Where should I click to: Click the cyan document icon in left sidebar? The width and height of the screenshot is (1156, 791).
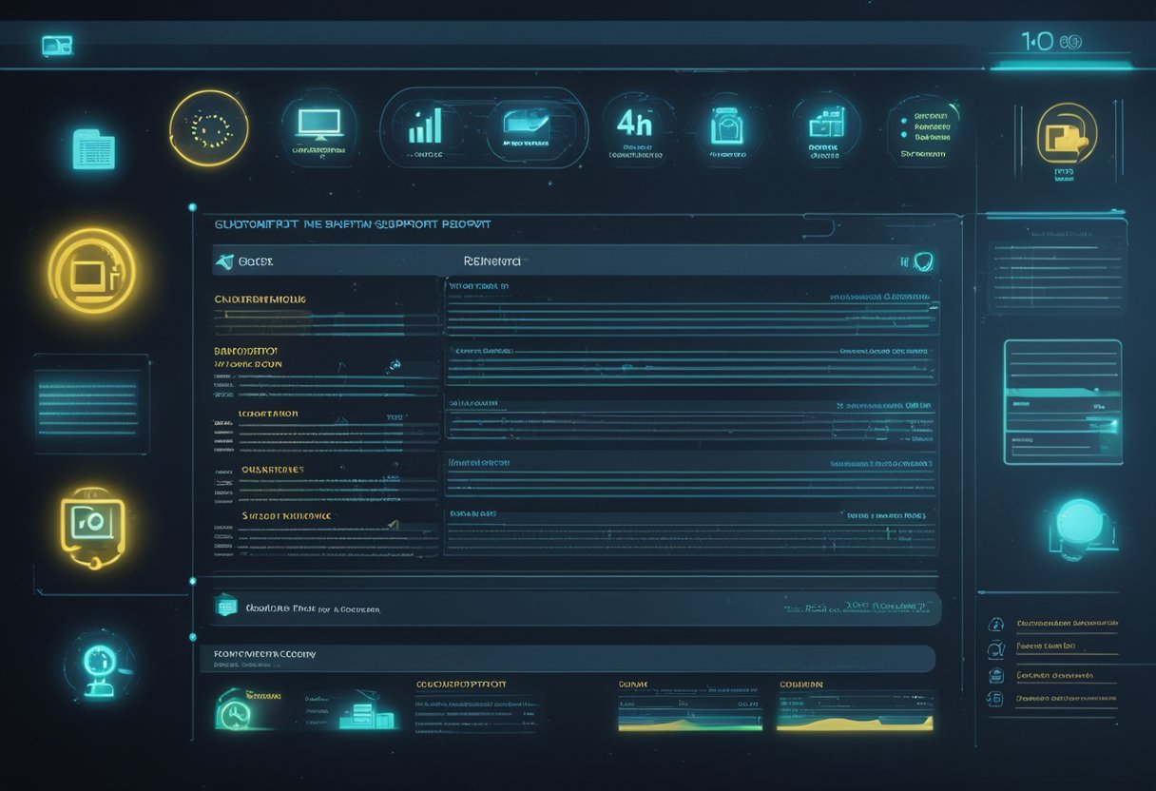(93, 149)
